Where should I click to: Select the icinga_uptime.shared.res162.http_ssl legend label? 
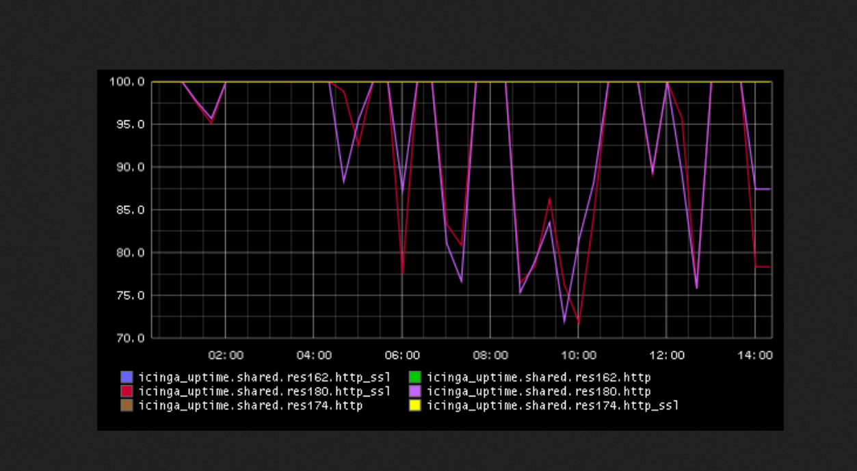tap(264, 377)
